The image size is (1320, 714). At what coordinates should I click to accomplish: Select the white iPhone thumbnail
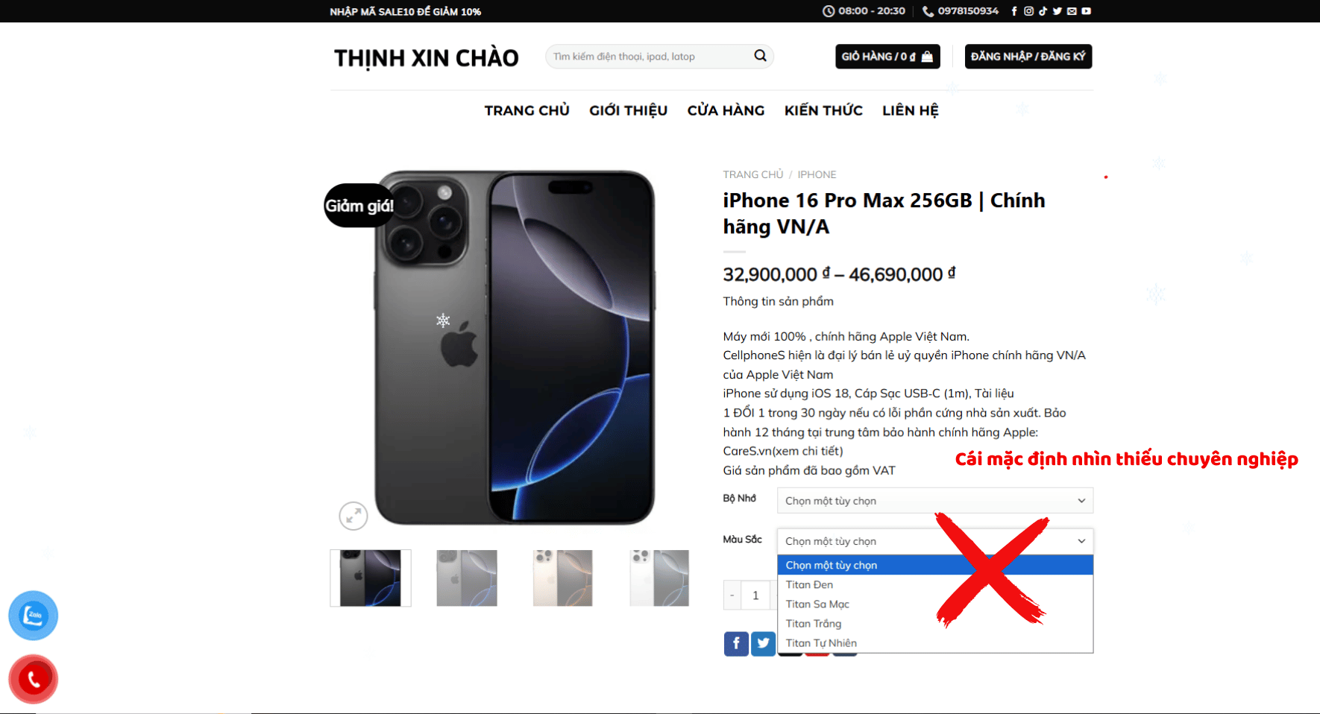click(659, 578)
